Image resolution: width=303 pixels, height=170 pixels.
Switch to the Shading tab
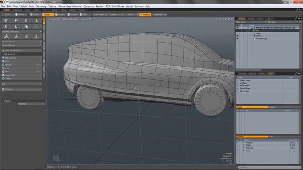click(x=250, y=19)
